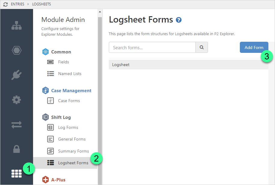Select Case Forms under Case Management
The height and width of the screenshot is (185, 275).
coord(69,101)
